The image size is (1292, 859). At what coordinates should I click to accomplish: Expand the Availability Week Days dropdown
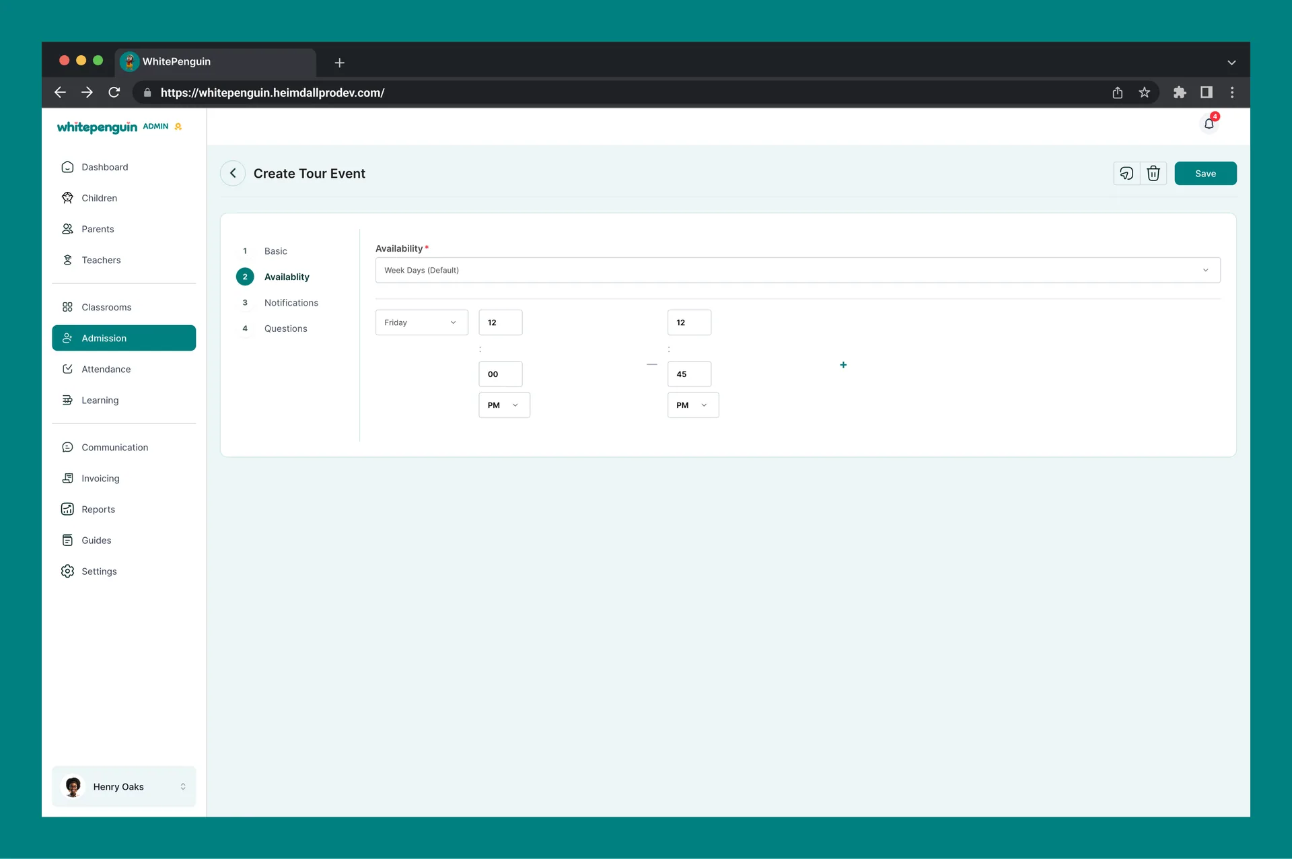[797, 270]
